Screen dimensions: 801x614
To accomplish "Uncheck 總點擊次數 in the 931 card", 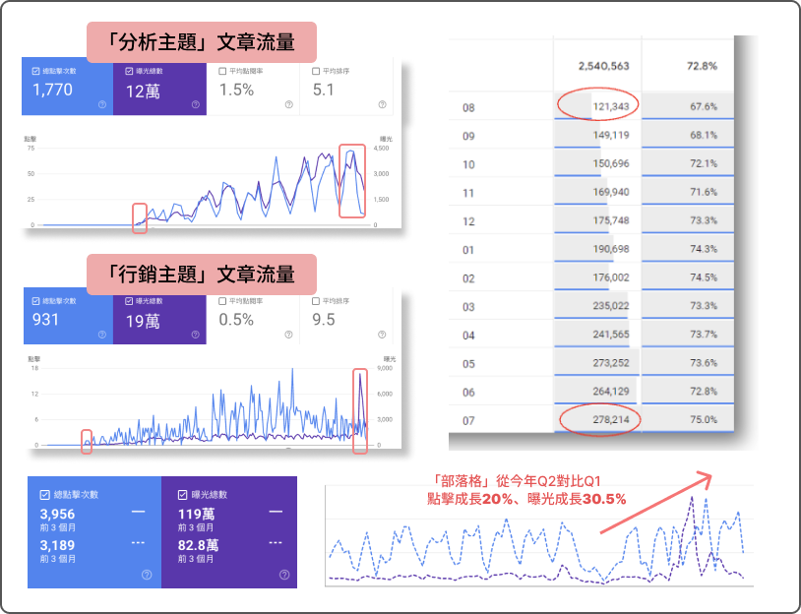I will [35, 301].
